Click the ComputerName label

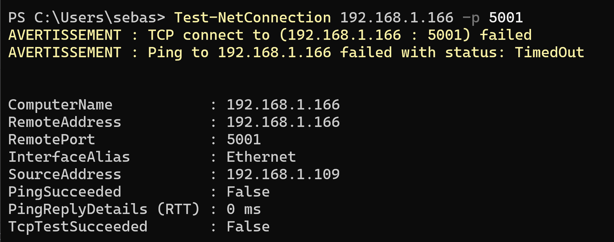tap(60, 105)
